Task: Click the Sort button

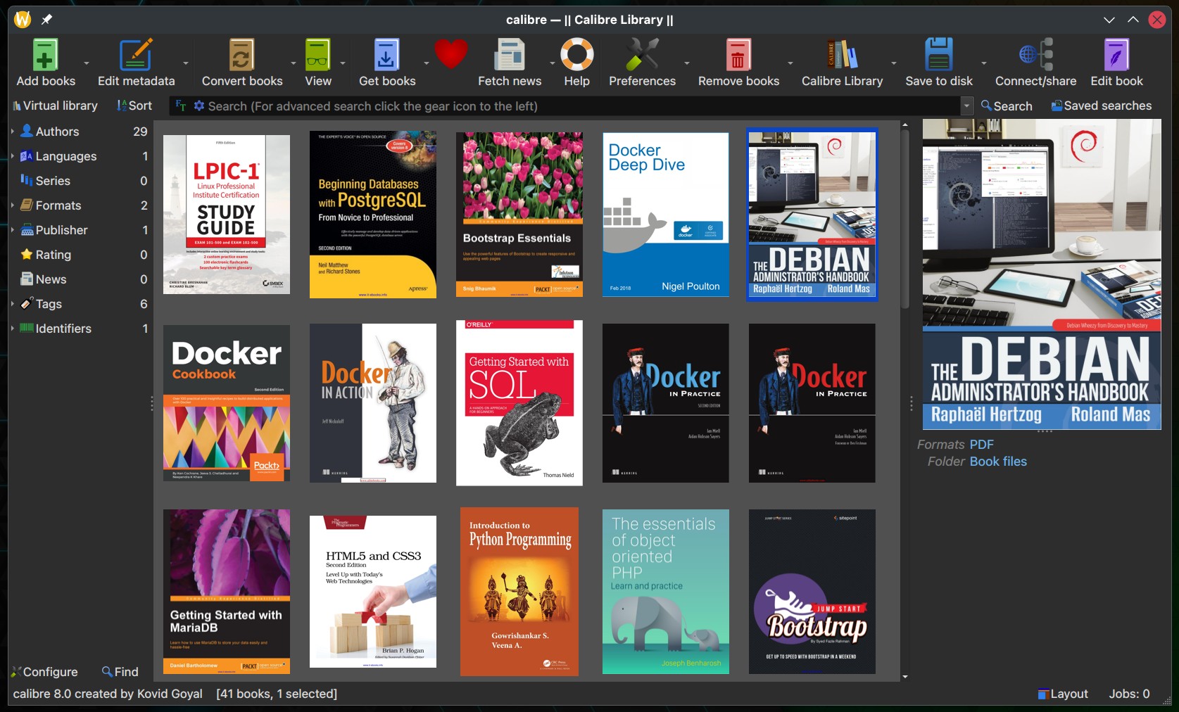Action: (x=134, y=106)
